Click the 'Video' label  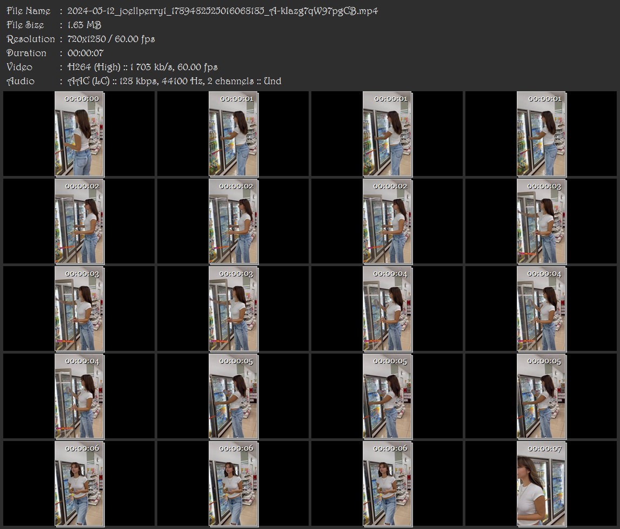coord(19,67)
